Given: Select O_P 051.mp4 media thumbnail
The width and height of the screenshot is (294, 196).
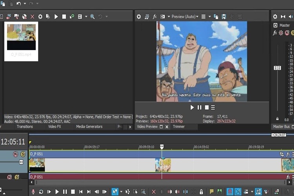Looking at the screenshot, I should click(x=21, y=42).
